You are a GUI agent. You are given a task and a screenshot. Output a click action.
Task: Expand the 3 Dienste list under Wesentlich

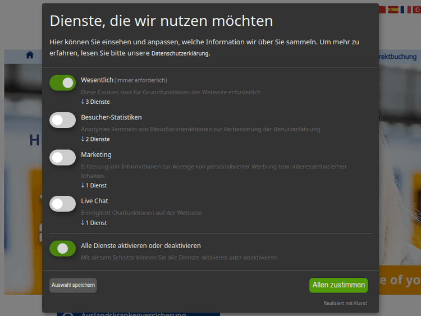(x=95, y=102)
